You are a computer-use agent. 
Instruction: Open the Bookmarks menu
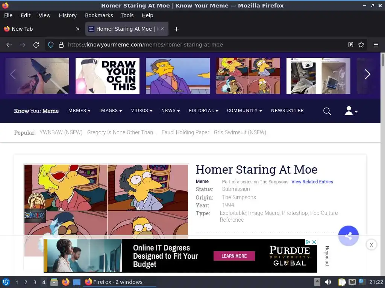click(99, 15)
